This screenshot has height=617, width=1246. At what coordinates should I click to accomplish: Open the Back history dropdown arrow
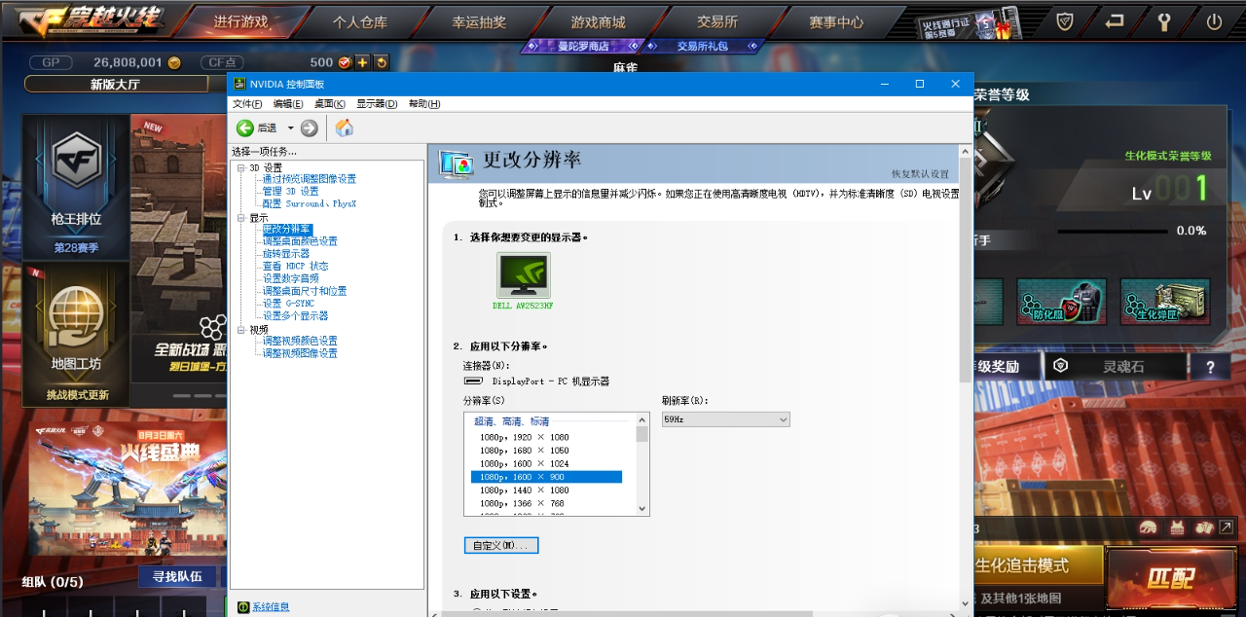290,128
